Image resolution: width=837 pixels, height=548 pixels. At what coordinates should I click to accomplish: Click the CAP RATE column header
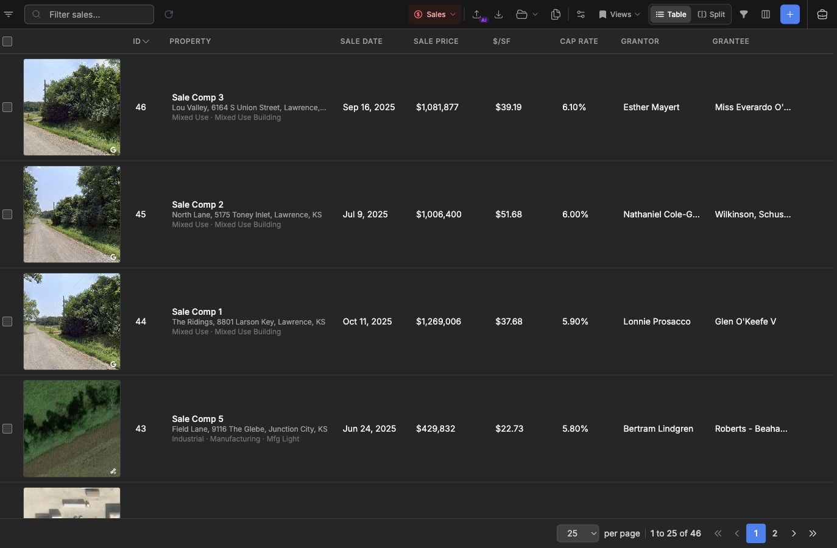(x=579, y=41)
